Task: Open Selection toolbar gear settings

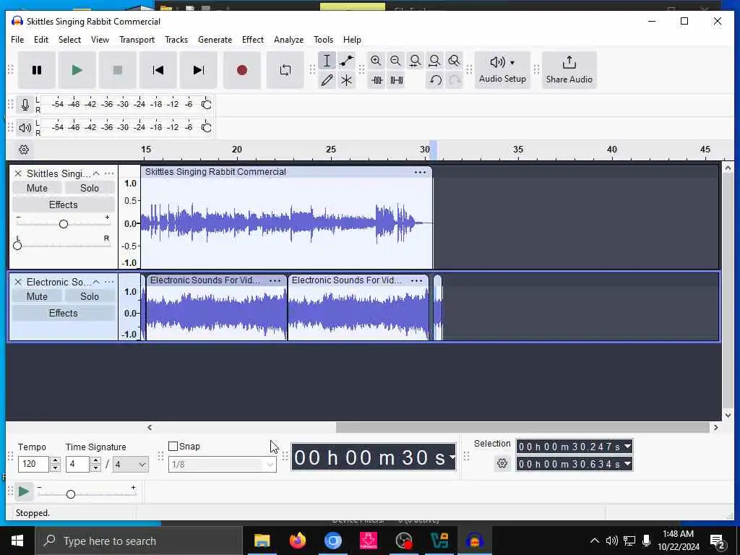Action: [502, 463]
